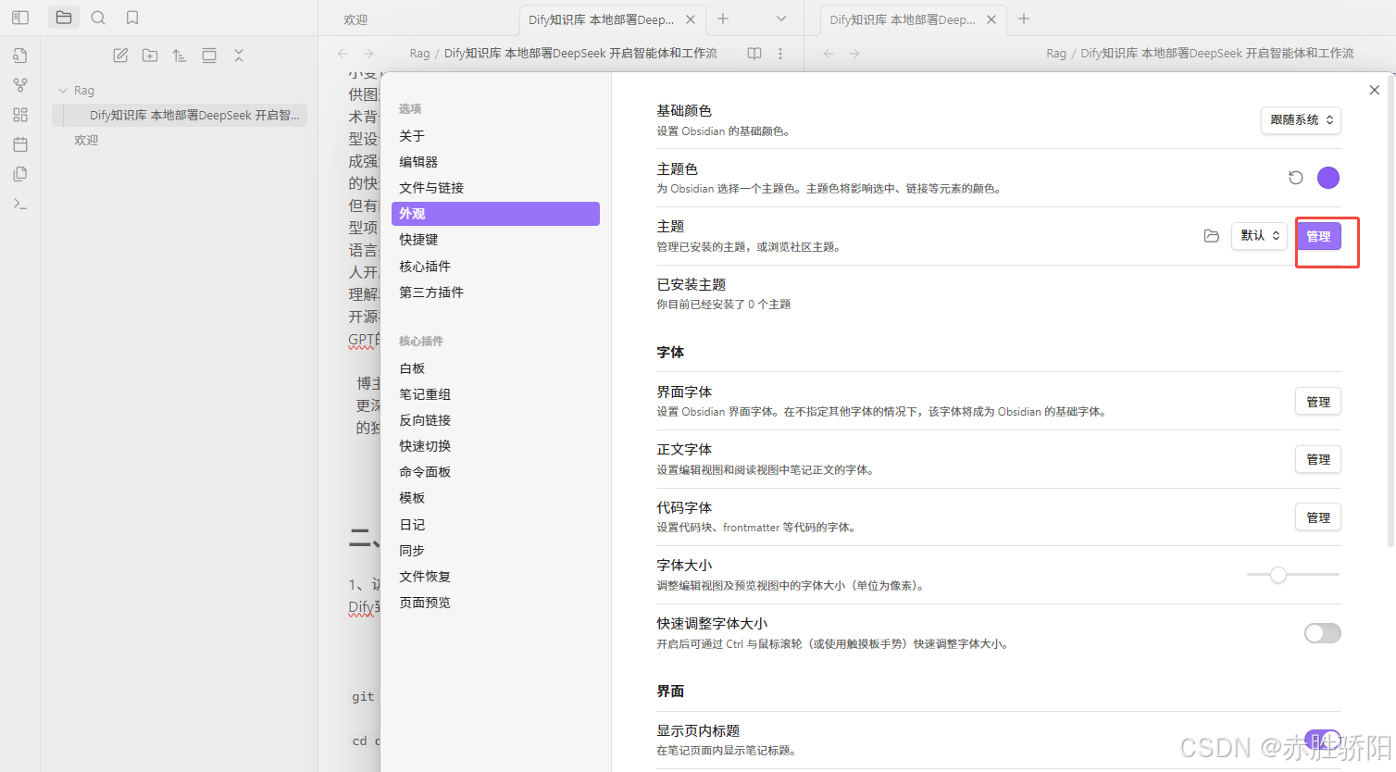Open 日记 plugin settings
1396x772 pixels.
click(495, 525)
